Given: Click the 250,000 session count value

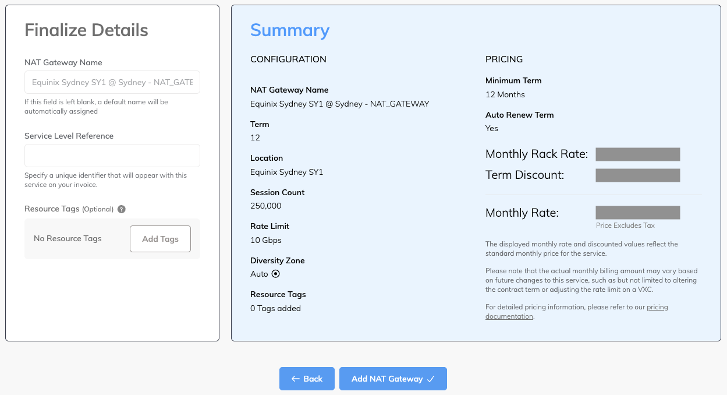Looking at the screenshot, I should click(265, 206).
